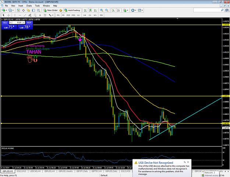Increase lot volume with up arrow
The width and height of the screenshot is (230, 177).
[24, 22]
